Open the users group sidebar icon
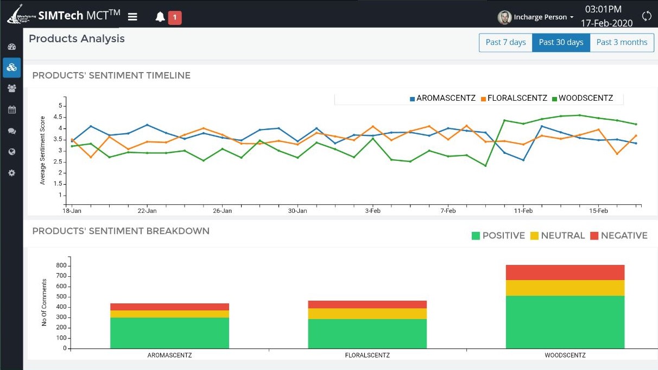The width and height of the screenshot is (658, 370). (x=11, y=88)
